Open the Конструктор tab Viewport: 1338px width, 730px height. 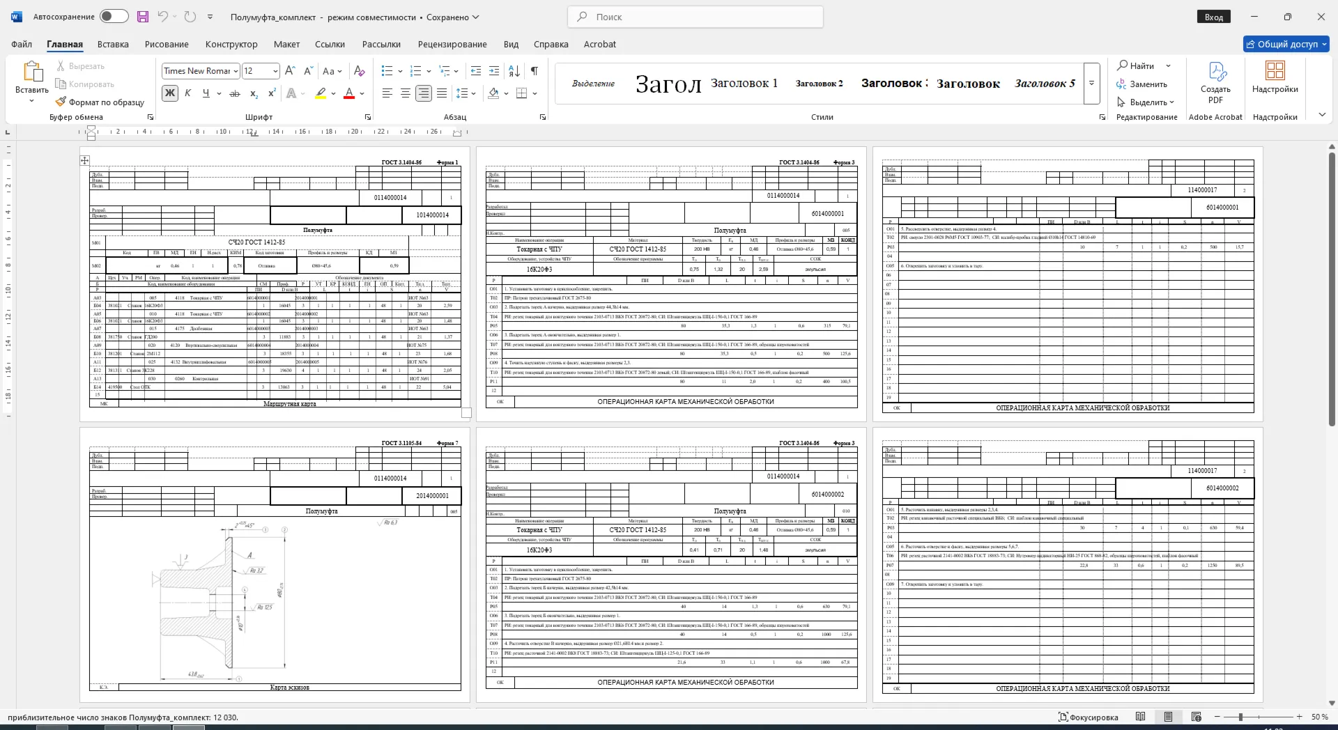pyautogui.click(x=231, y=44)
